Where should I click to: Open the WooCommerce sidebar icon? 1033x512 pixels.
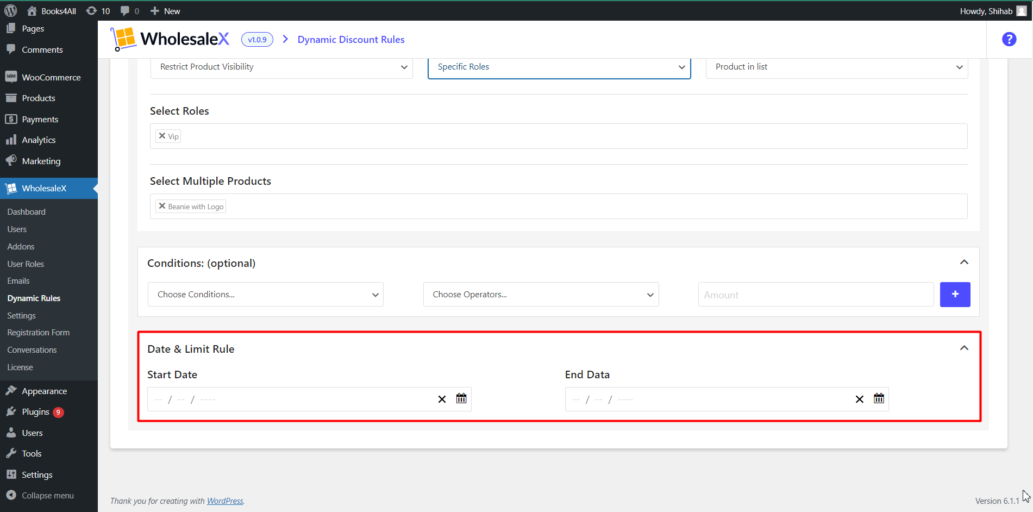11,77
